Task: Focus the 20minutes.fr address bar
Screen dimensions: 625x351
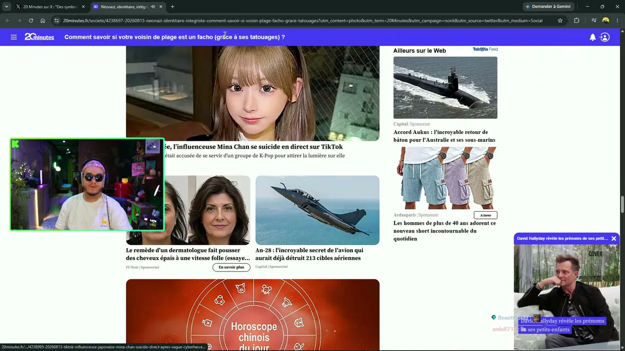Action: (303, 20)
